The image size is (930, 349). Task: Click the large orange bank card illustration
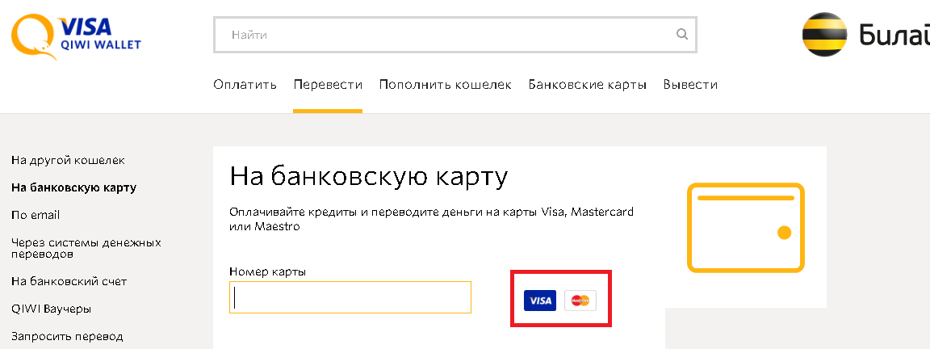[x=745, y=227]
